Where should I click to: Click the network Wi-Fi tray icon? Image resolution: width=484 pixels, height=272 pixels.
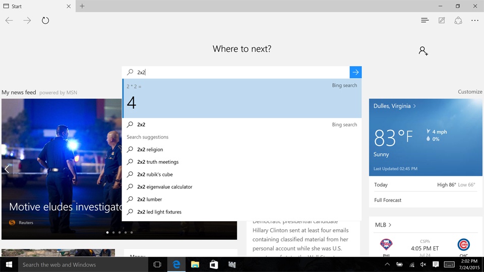click(x=412, y=264)
